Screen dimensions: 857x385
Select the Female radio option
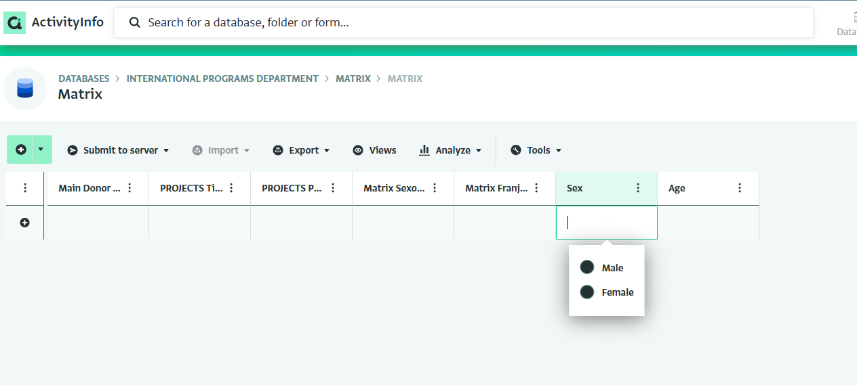tap(587, 292)
